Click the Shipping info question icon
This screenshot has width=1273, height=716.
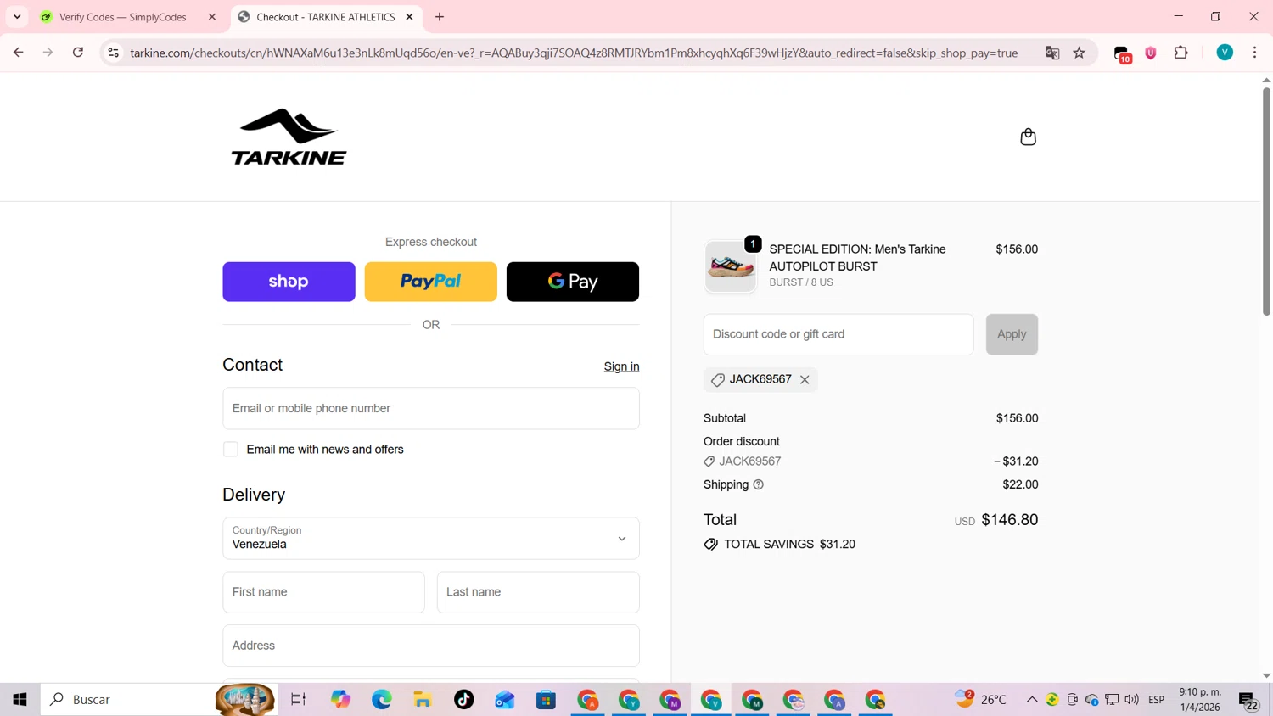point(759,484)
